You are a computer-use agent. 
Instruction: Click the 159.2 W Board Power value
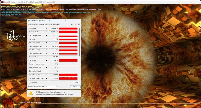(x=53, y=75)
